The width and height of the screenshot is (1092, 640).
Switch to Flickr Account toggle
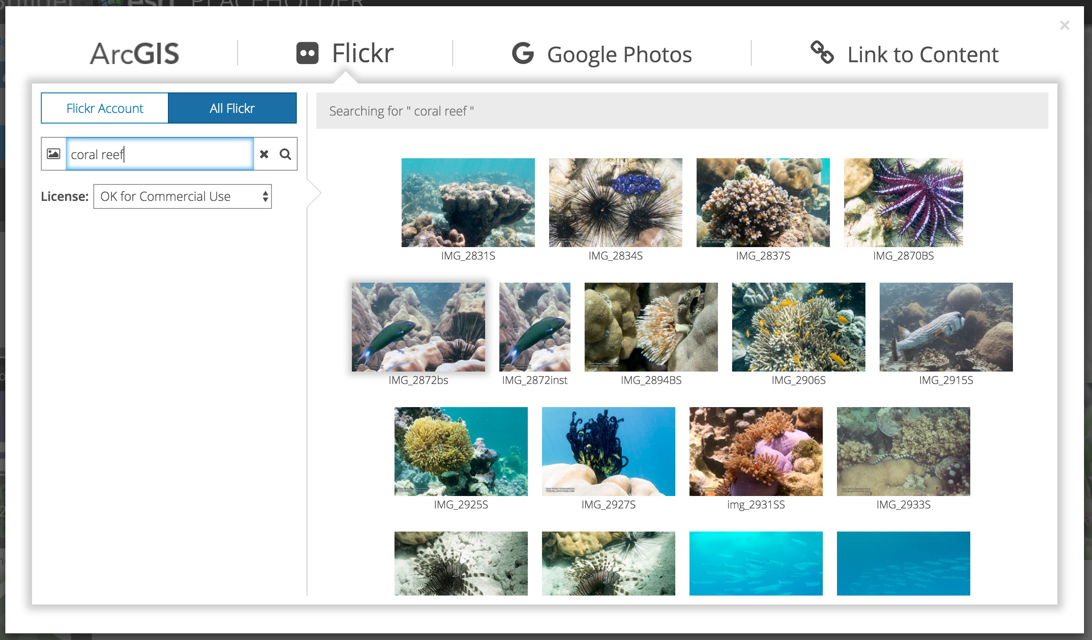(x=105, y=108)
